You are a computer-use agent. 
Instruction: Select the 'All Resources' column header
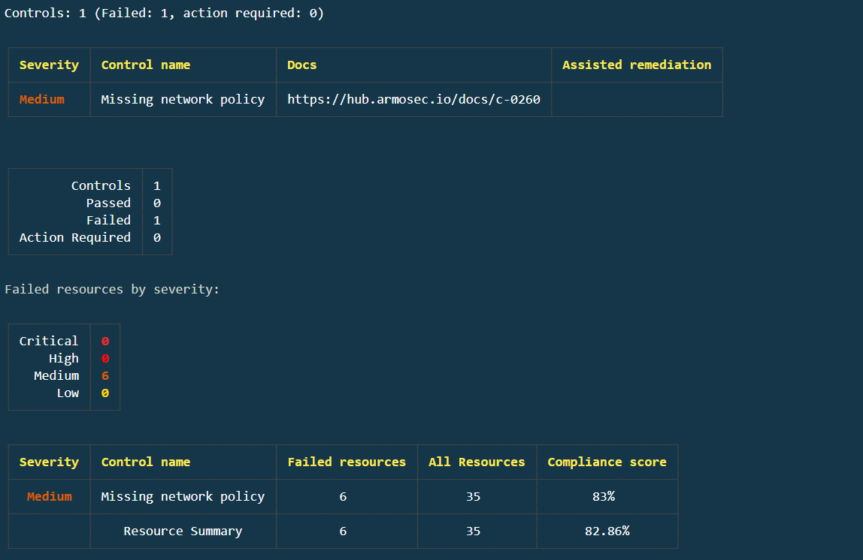[x=477, y=462]
